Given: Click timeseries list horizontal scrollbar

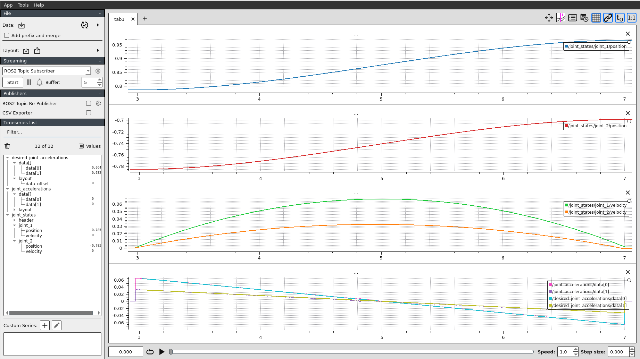Looking at the screenshot, I should click(51, 313).
